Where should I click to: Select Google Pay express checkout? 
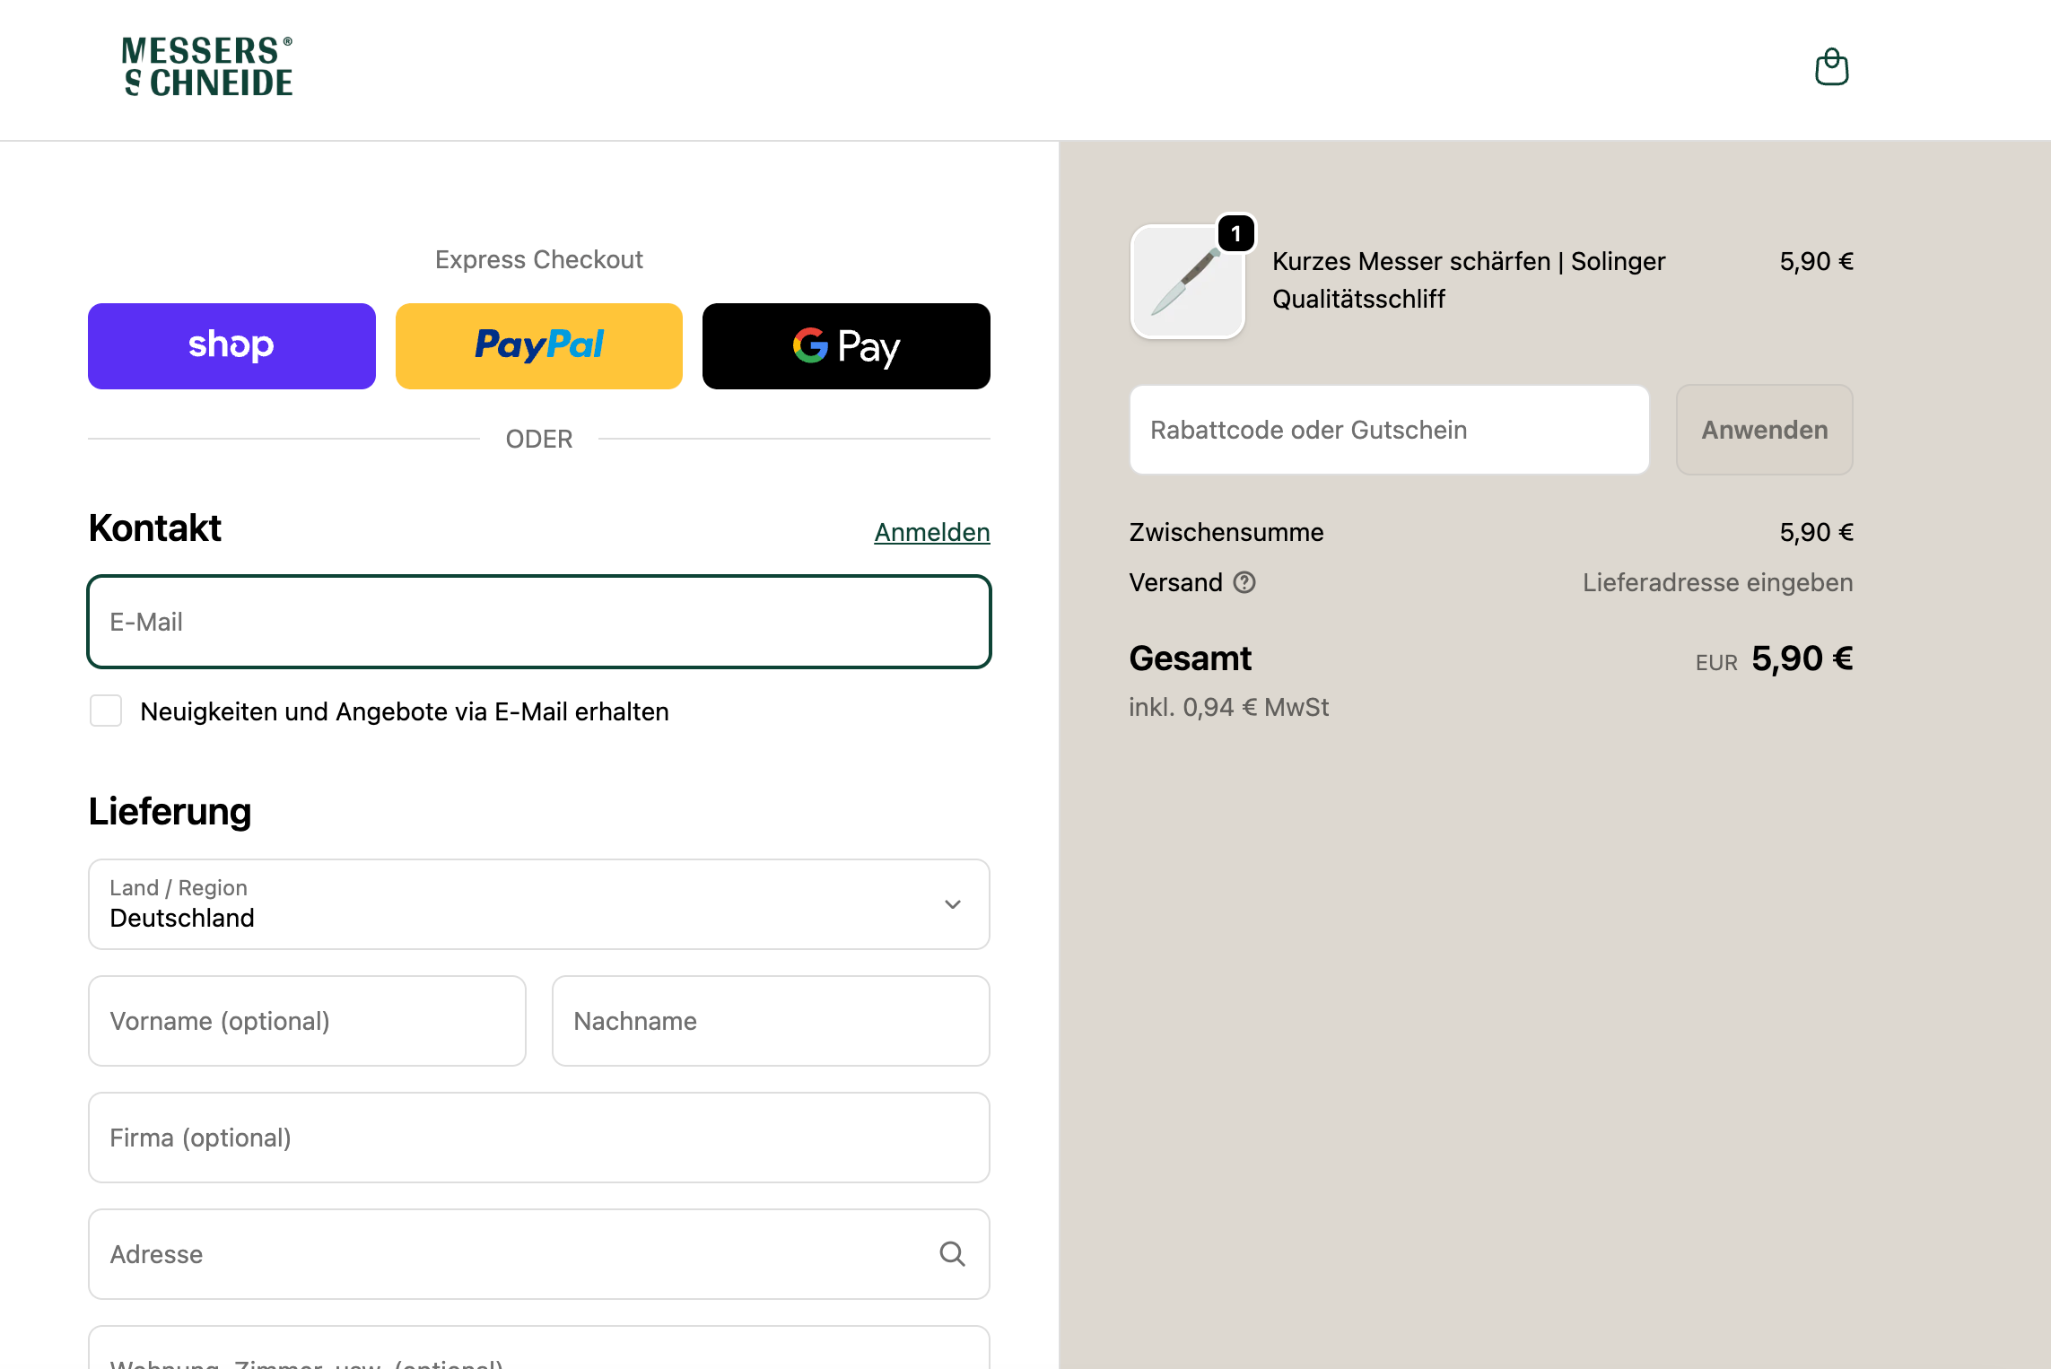[846, 346]
